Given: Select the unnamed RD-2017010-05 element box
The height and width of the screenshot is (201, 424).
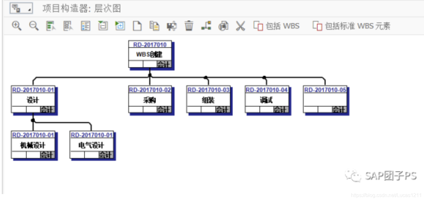Looking at the screenshot, I should [325, 99].
